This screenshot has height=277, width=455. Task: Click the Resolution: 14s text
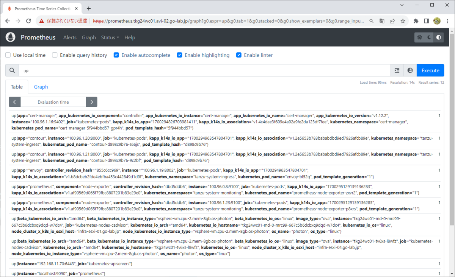pos(403,82)
